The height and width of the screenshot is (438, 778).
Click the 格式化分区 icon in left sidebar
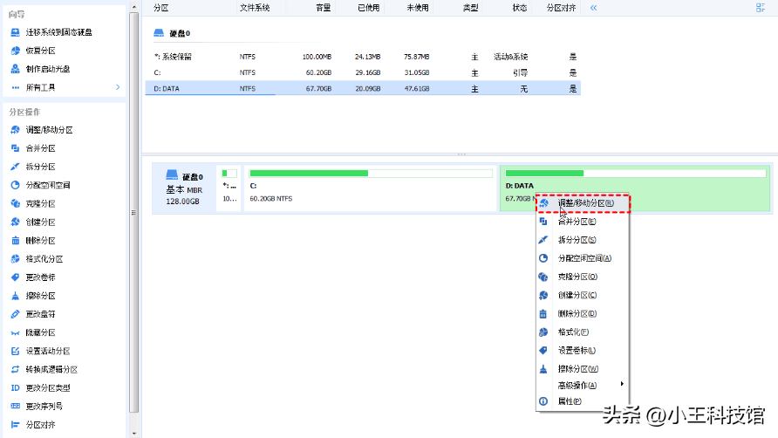click(x=16, y=259)
